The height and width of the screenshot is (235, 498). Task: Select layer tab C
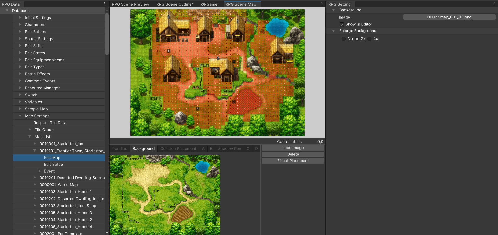(x=248, y=149)
